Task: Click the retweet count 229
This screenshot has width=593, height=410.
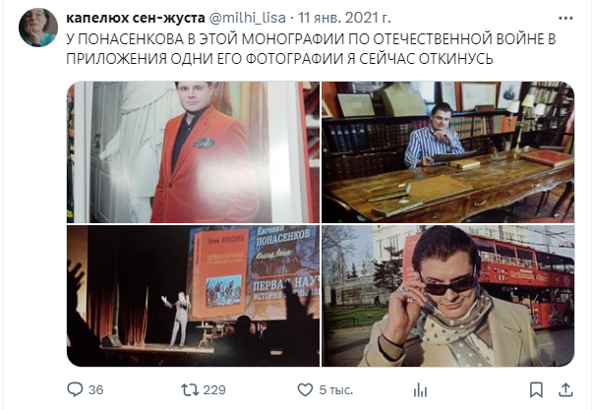Action: click(x=214, y=390)
